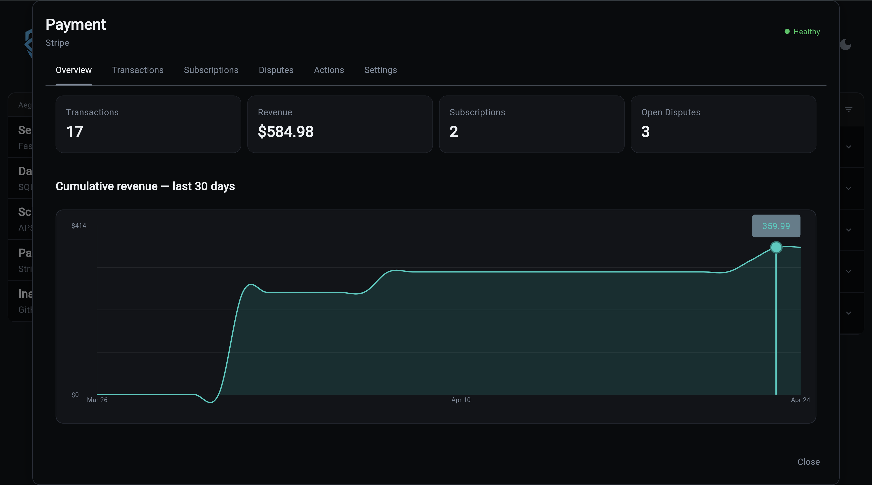Open the Subscriptions tab
The height and width of the screenshot is (485, 872).
(211, 70)
